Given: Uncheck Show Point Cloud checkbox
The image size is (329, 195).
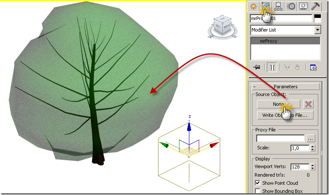Looking at the screenshot, I should 257,183.
